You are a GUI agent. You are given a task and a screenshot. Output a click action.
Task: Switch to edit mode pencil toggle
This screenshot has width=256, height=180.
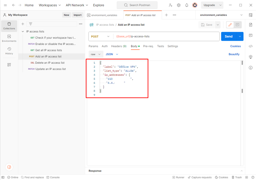coord(230,25)
